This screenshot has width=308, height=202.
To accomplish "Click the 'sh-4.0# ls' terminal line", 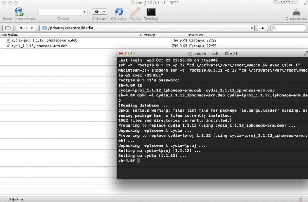I will coord(130,85).
